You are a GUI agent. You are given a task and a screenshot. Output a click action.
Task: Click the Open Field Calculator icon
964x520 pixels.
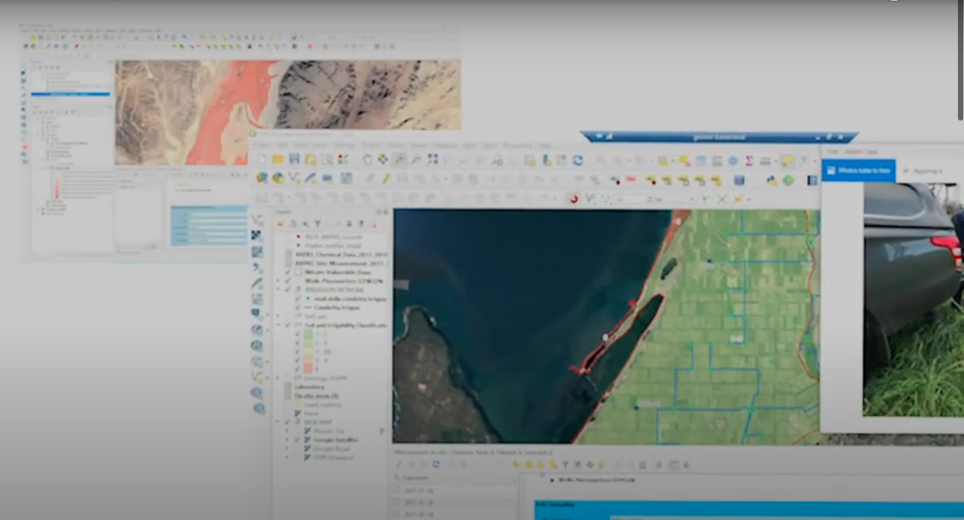717,161
